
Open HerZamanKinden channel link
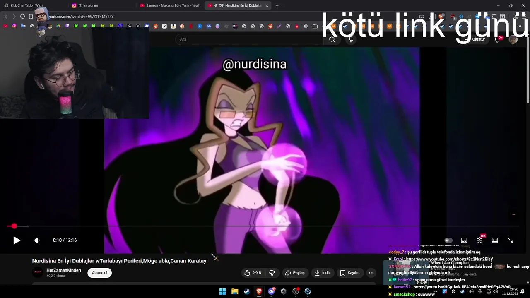coord(63,270)
